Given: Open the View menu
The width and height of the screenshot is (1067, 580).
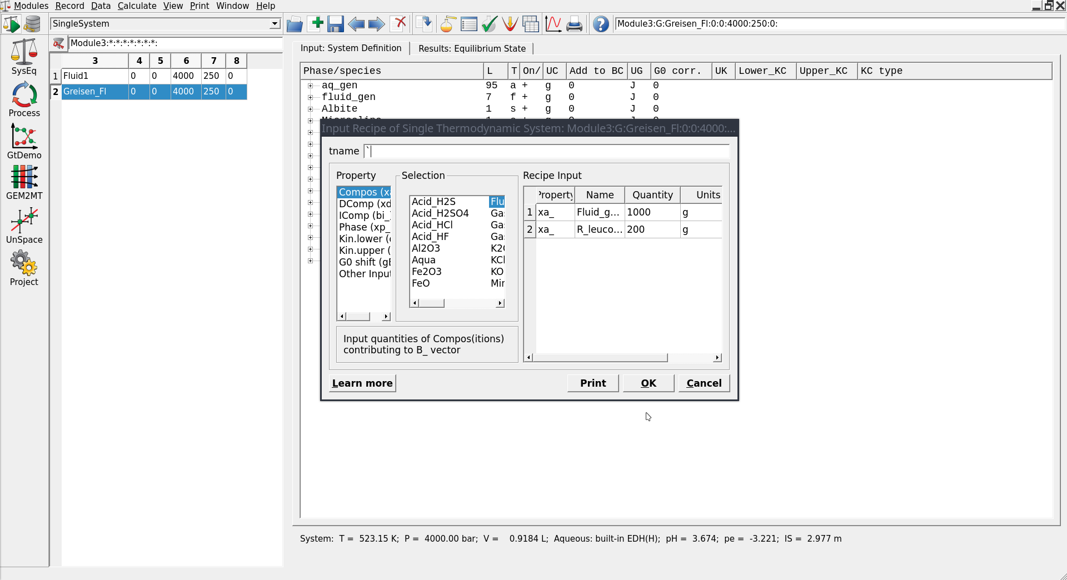Looking at the screenshot, I should click(173, 6).
